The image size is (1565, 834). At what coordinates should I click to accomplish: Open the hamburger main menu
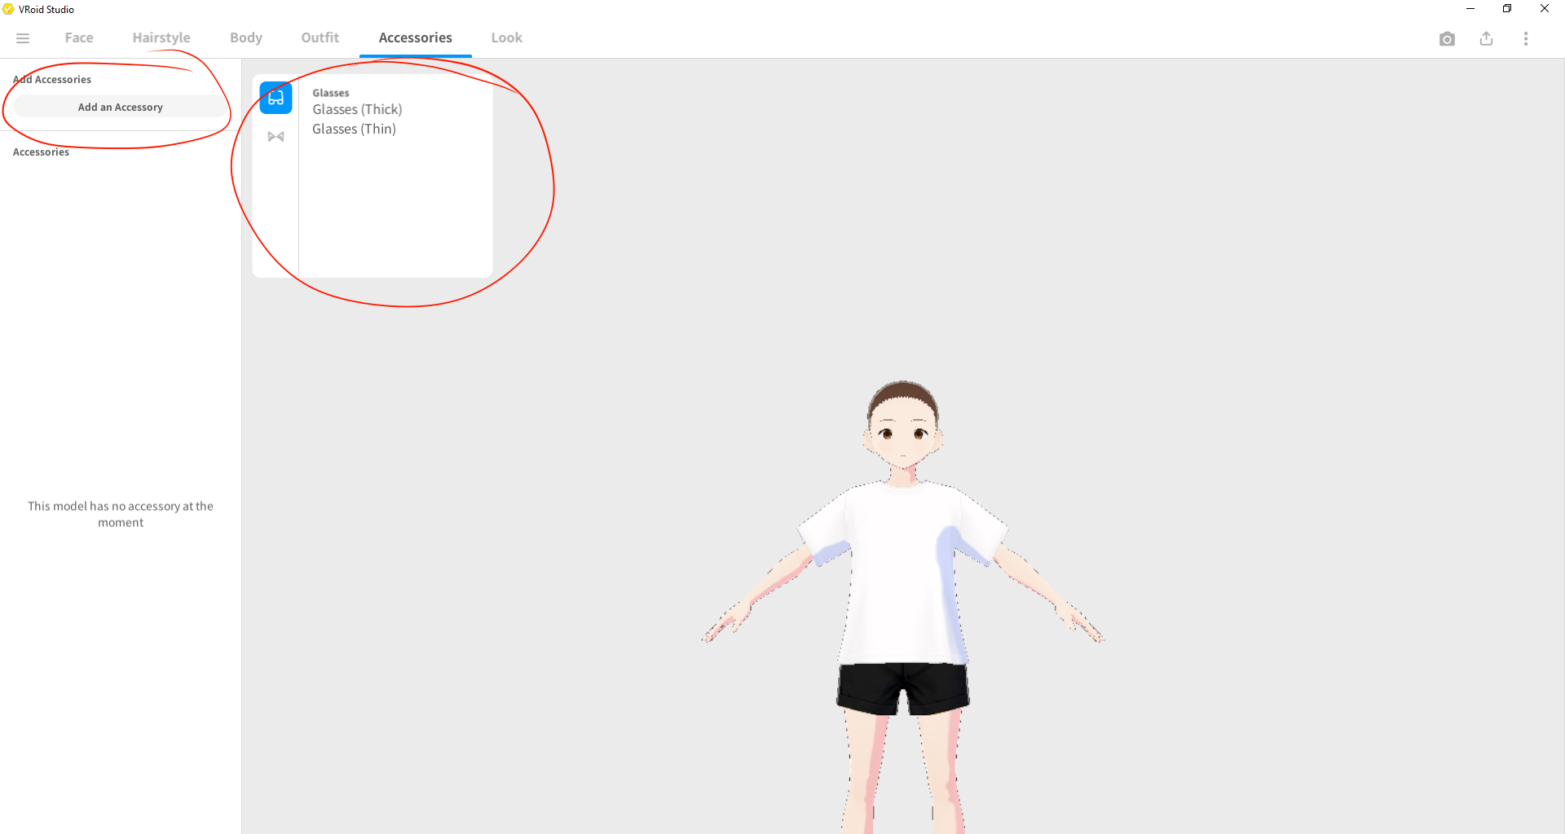[23, 38]
